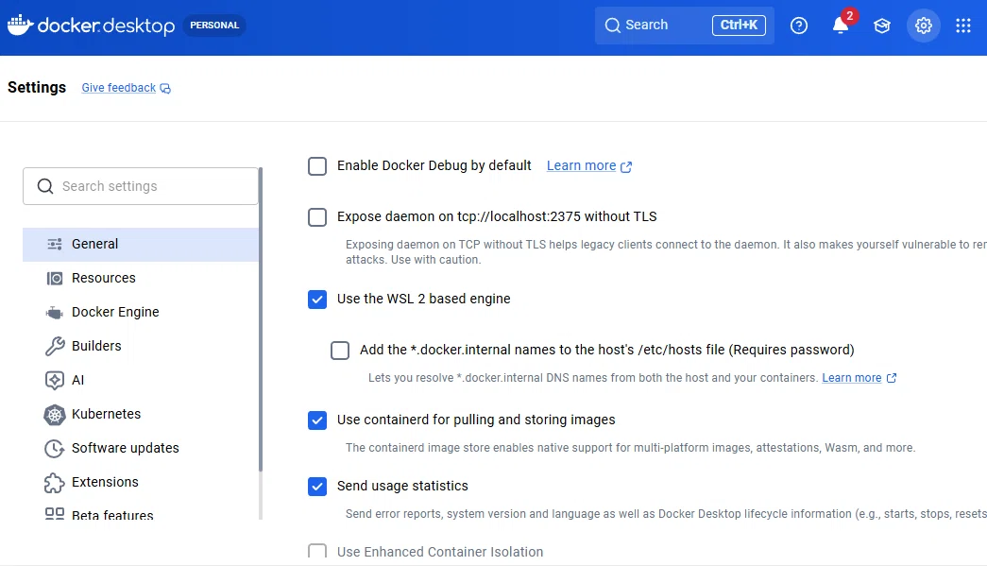Screen dimensions: 987x566
Task: Click the Software updates clock icon
Action: pyautogui.click(x=55, y=448)
